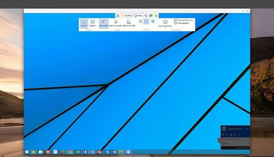Choose Auto select quality

104,24
